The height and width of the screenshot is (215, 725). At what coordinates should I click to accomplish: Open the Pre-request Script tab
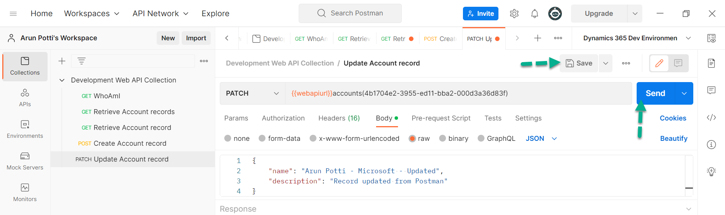pyautogui.click(x=441, y=118)
